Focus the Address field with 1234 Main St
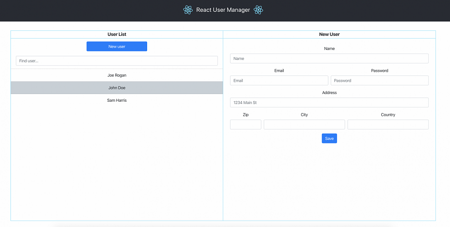Screen dimensions: 450x227 point(329,103)
